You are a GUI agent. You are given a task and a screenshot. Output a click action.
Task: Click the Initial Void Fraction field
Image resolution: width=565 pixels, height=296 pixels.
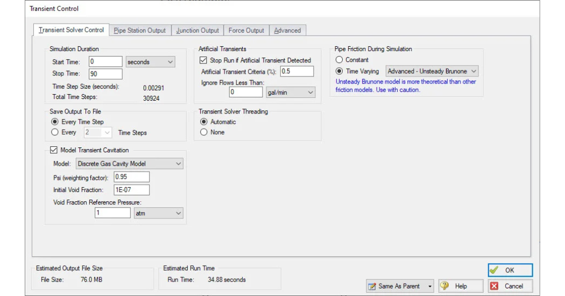[x=131, y=190]
